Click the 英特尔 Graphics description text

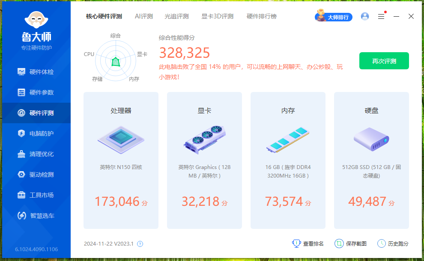pos(204,171)
